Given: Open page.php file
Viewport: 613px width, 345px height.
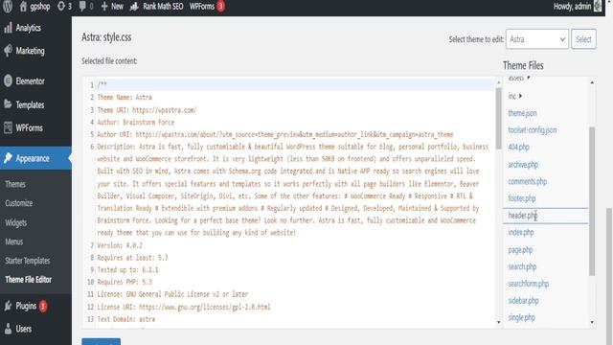Looking at the screenshot, I should (520, 249).
